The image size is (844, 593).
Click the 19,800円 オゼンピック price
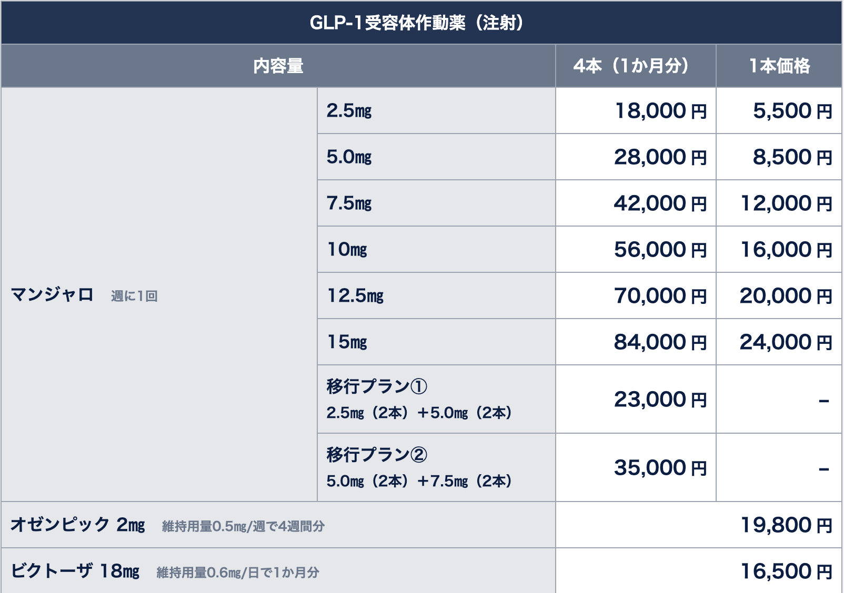[786, 525]
